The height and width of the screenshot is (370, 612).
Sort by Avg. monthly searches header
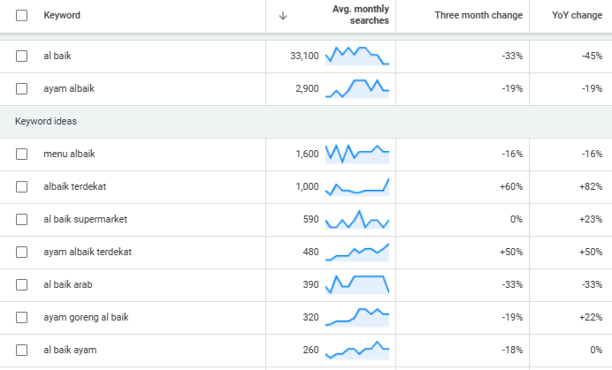point(360,15)
